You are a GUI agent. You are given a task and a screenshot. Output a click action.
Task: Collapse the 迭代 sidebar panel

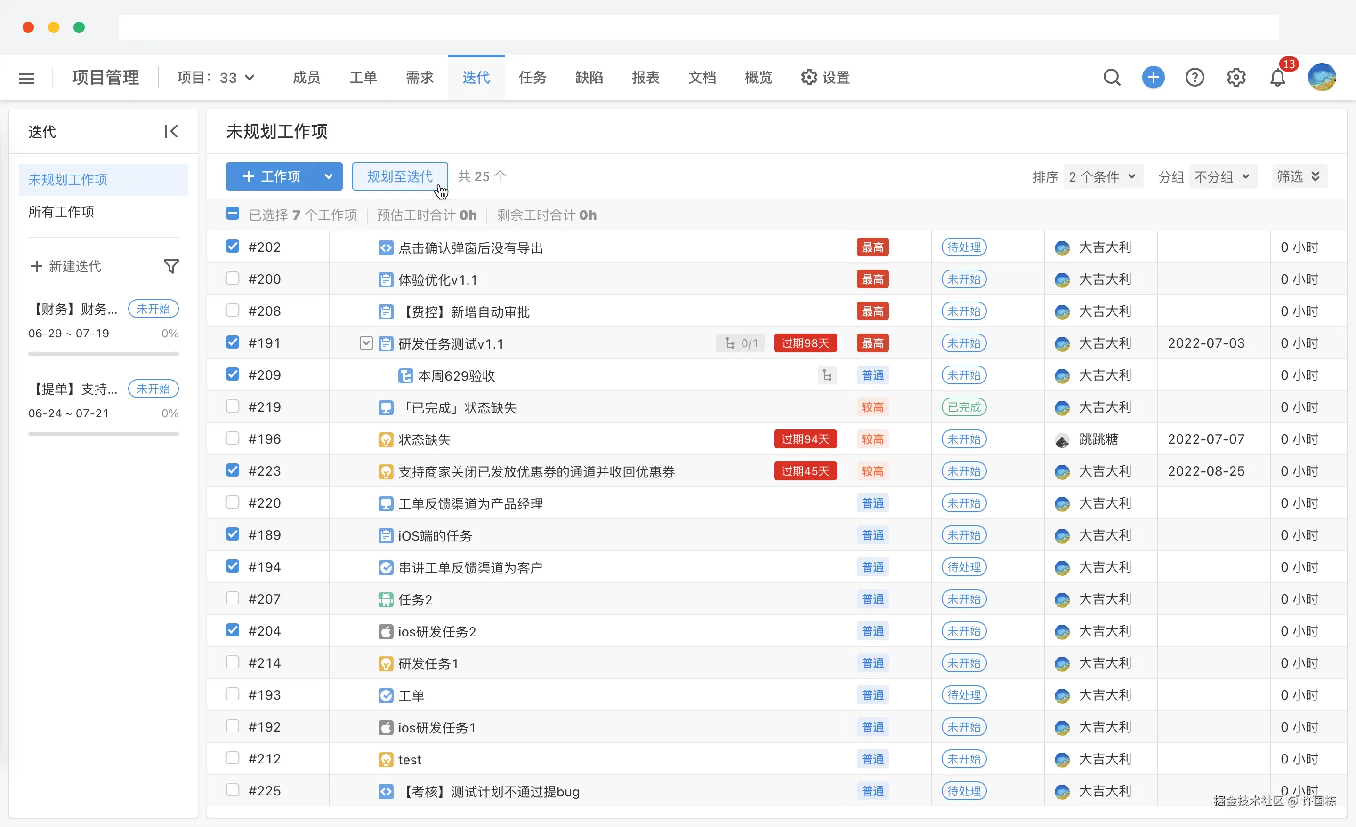(170, 131)
